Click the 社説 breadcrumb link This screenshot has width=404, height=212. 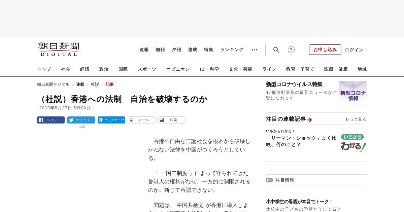tap(95, 84)
